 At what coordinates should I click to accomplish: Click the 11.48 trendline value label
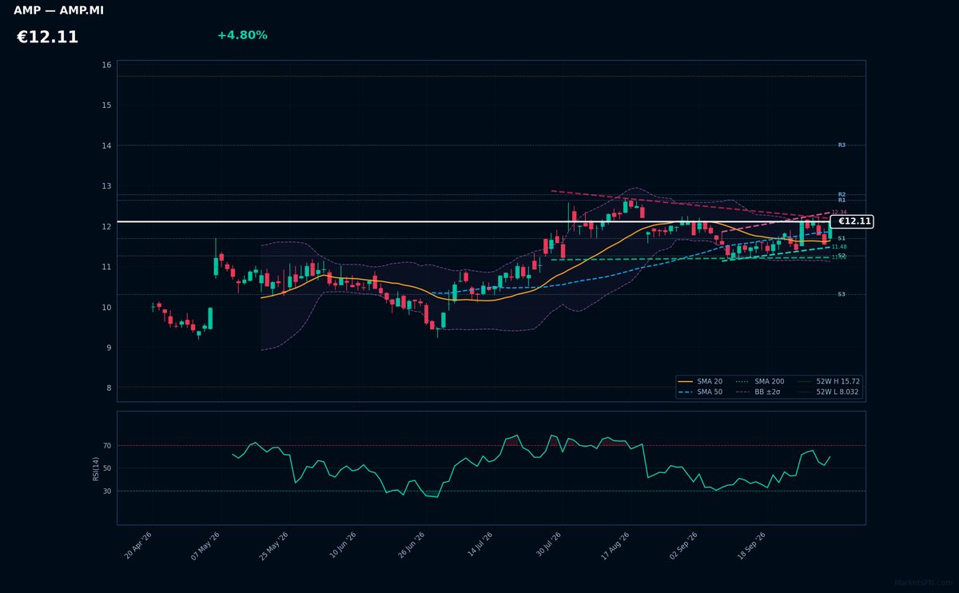tap(839, 247)
